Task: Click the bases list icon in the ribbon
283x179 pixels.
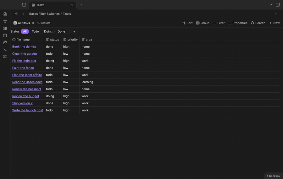Action: (5, 57)
